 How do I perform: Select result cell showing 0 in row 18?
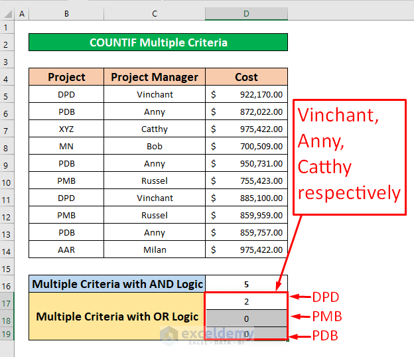[246, 319]
